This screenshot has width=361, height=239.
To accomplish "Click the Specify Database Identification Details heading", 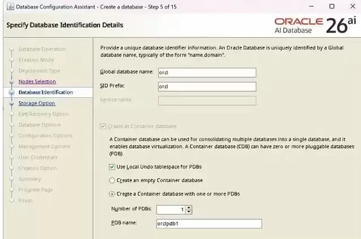I will [65, 25].
